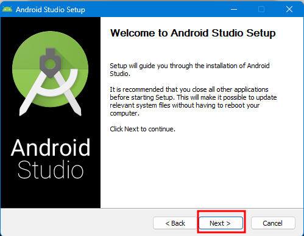Click the white 'Android Studio' wordmark on the sidebar
Viewport: 304px width, 236px height.
click(x=51, y=159)
